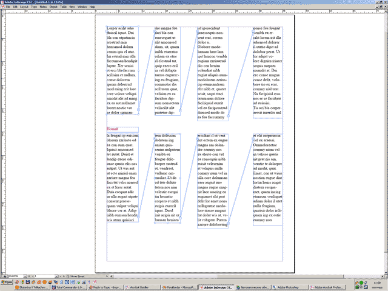Click the horizontal scrollbar right arrow

[x=383, y=276]
